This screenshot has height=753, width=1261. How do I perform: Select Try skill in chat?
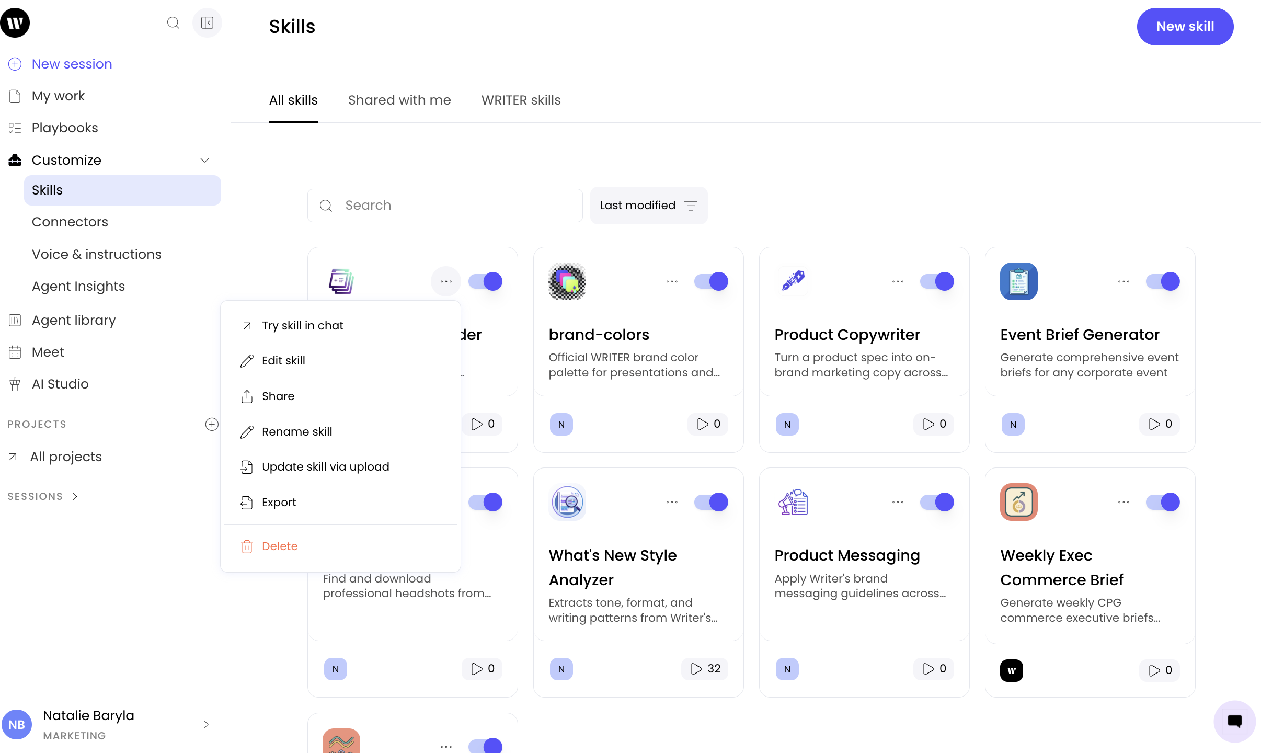[340, 325]
